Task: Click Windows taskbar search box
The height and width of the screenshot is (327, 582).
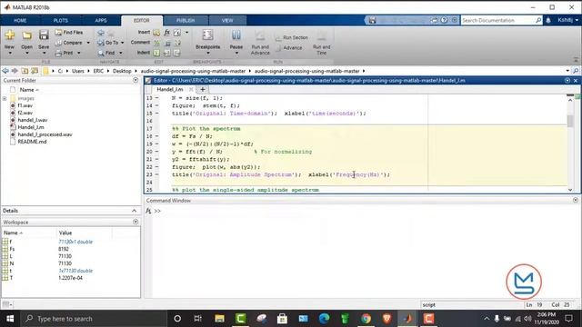Action: tap(93, 319)
